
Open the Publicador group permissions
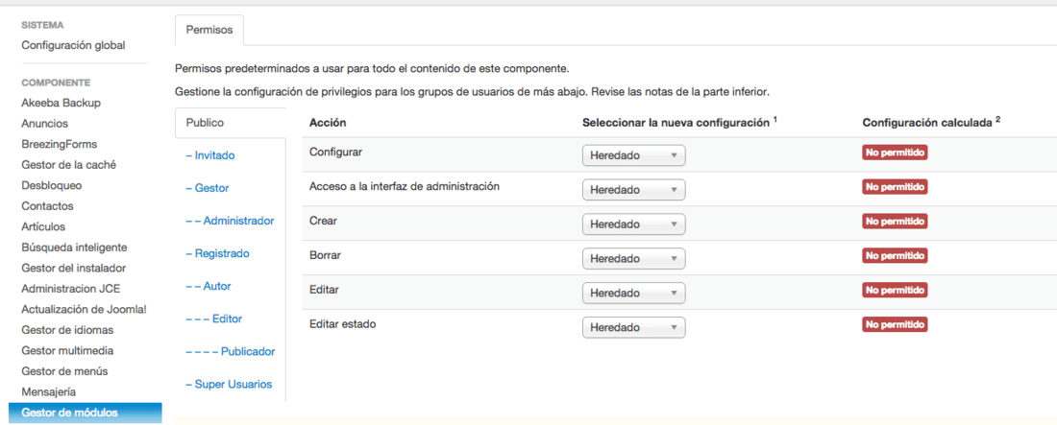click(x=230, y=351)
